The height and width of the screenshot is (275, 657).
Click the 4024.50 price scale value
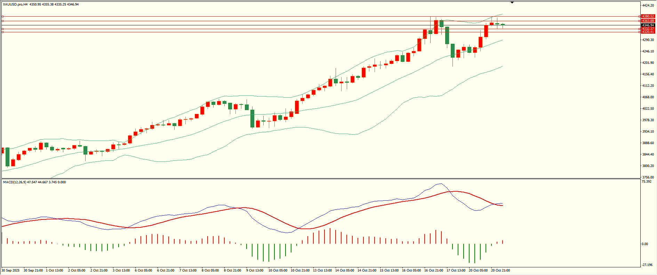click(648, 109)
